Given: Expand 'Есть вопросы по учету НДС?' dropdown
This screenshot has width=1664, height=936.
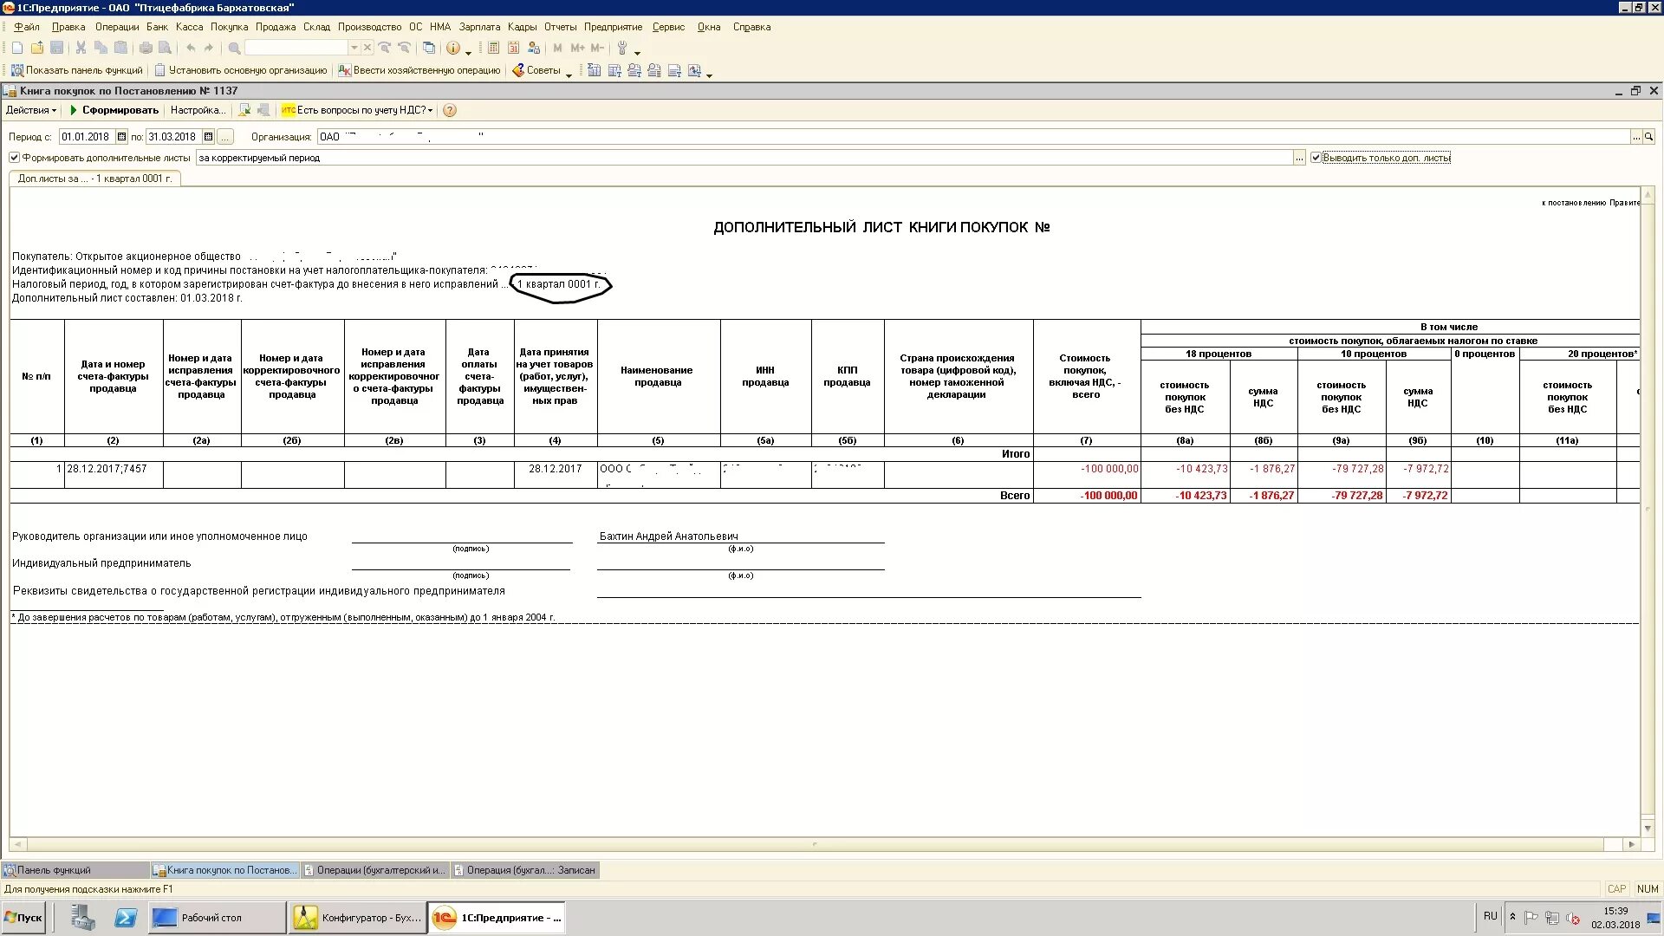Looking at the screenshot, I should 430,111.
